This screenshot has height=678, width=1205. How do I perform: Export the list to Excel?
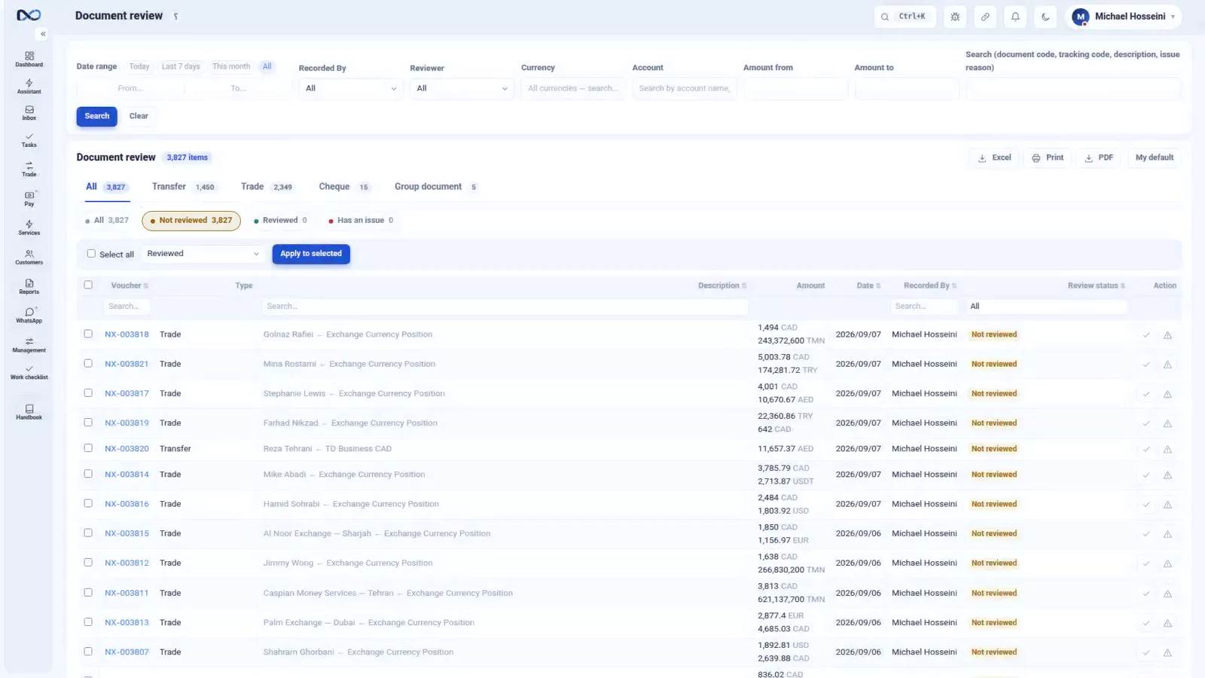click(x=994, y=157)
